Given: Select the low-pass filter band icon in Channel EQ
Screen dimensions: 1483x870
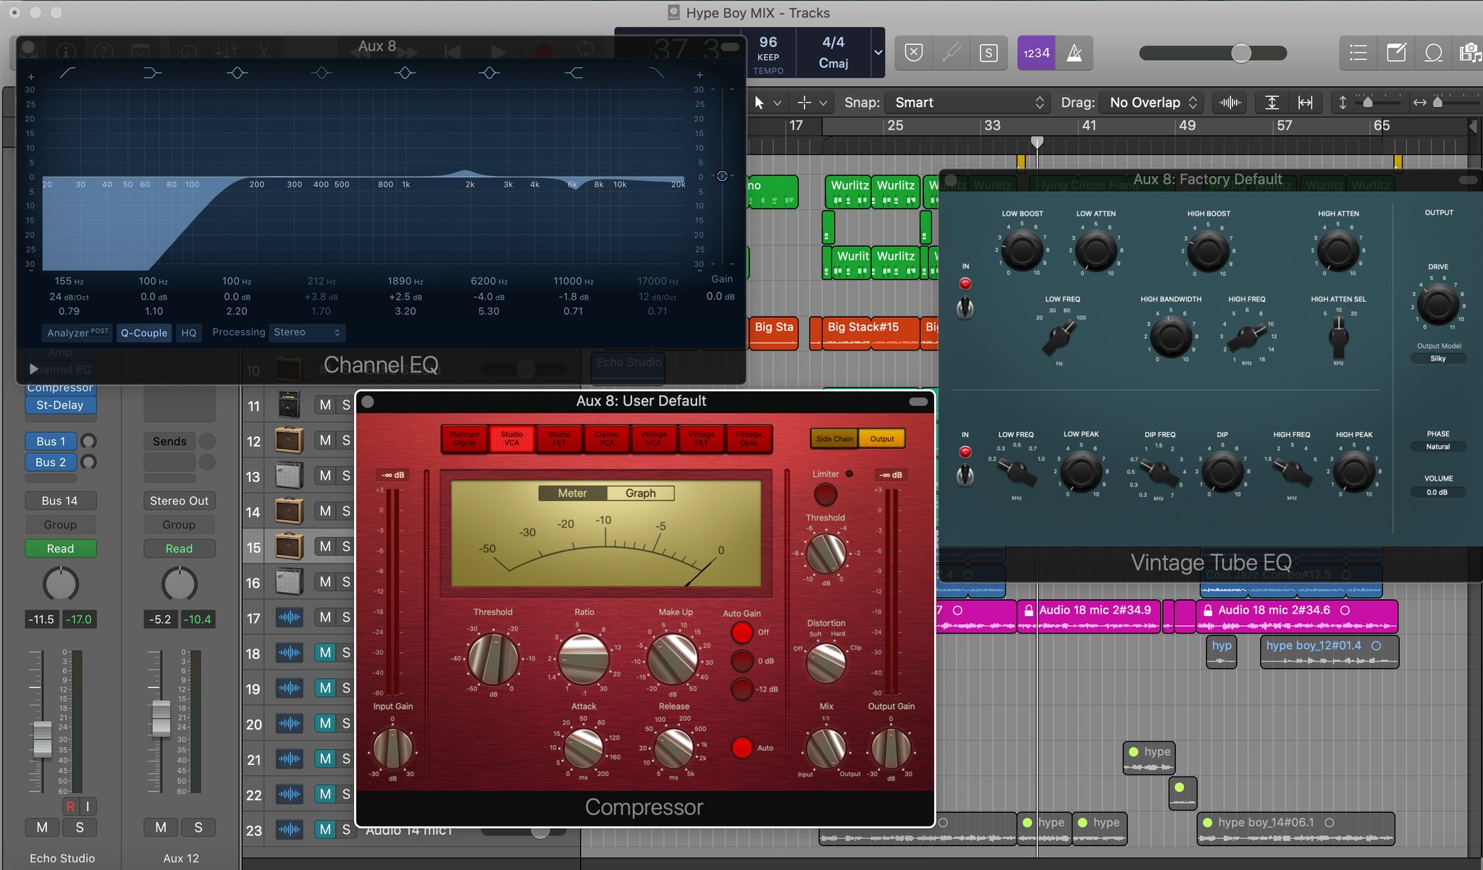Looking at the screenshot, I should click(x=656, y=73).
